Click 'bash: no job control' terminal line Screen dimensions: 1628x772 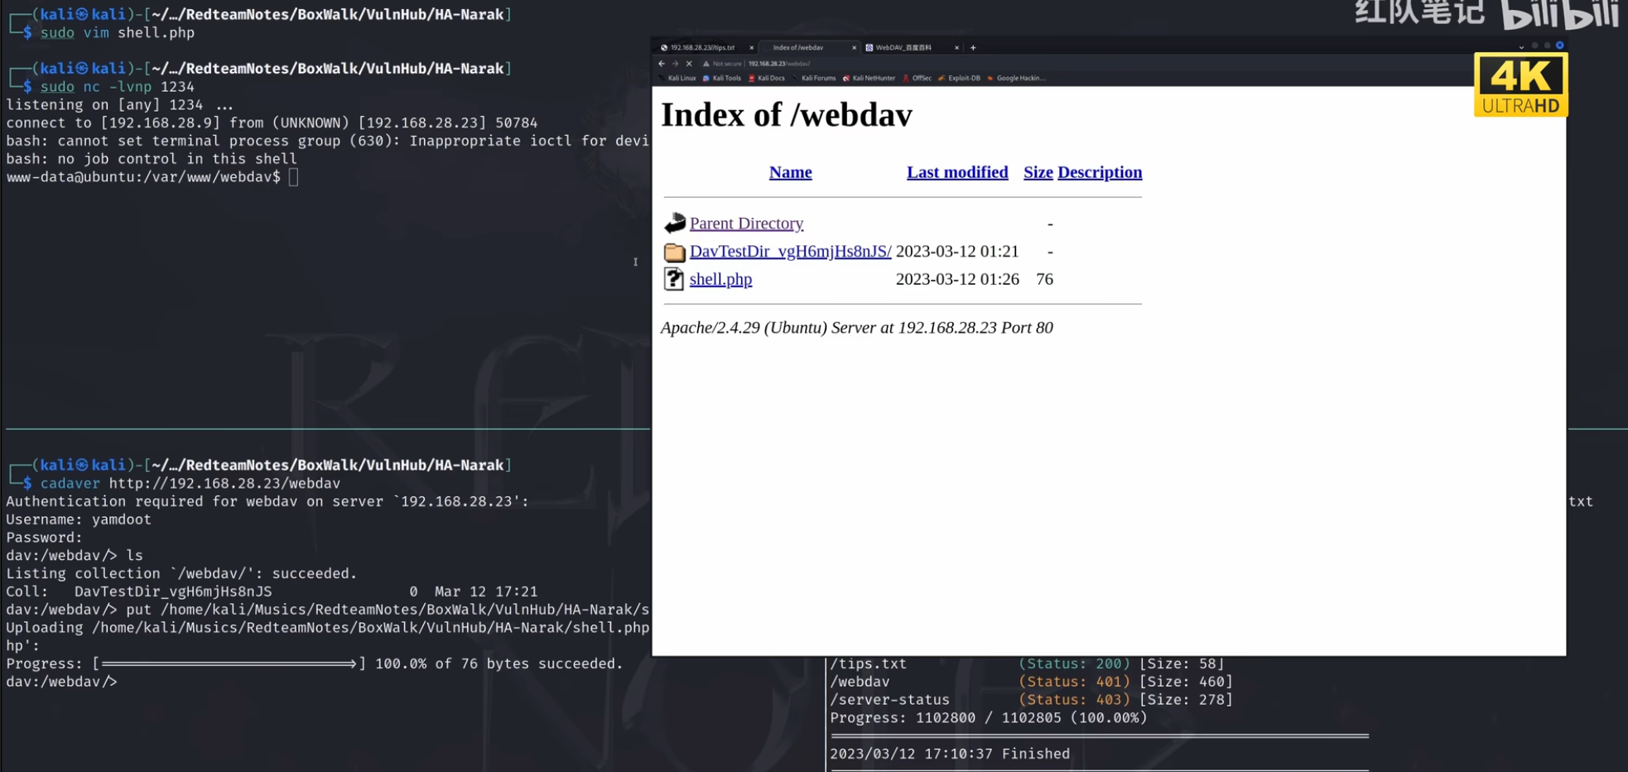pos(152,159)
